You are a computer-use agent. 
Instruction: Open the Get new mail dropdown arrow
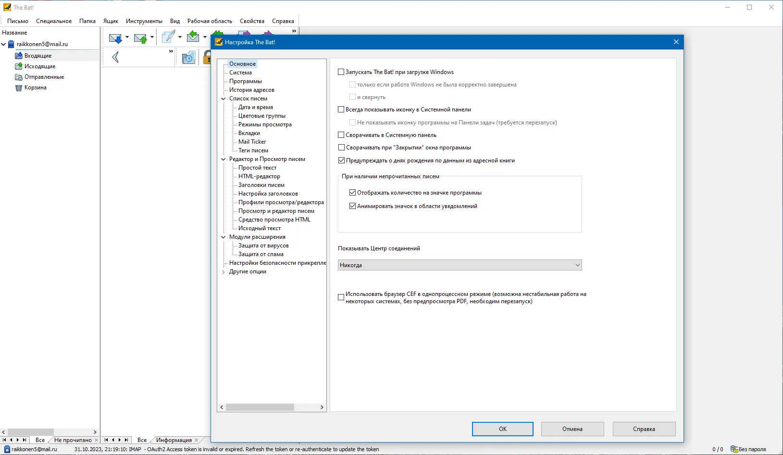(127, 37)
